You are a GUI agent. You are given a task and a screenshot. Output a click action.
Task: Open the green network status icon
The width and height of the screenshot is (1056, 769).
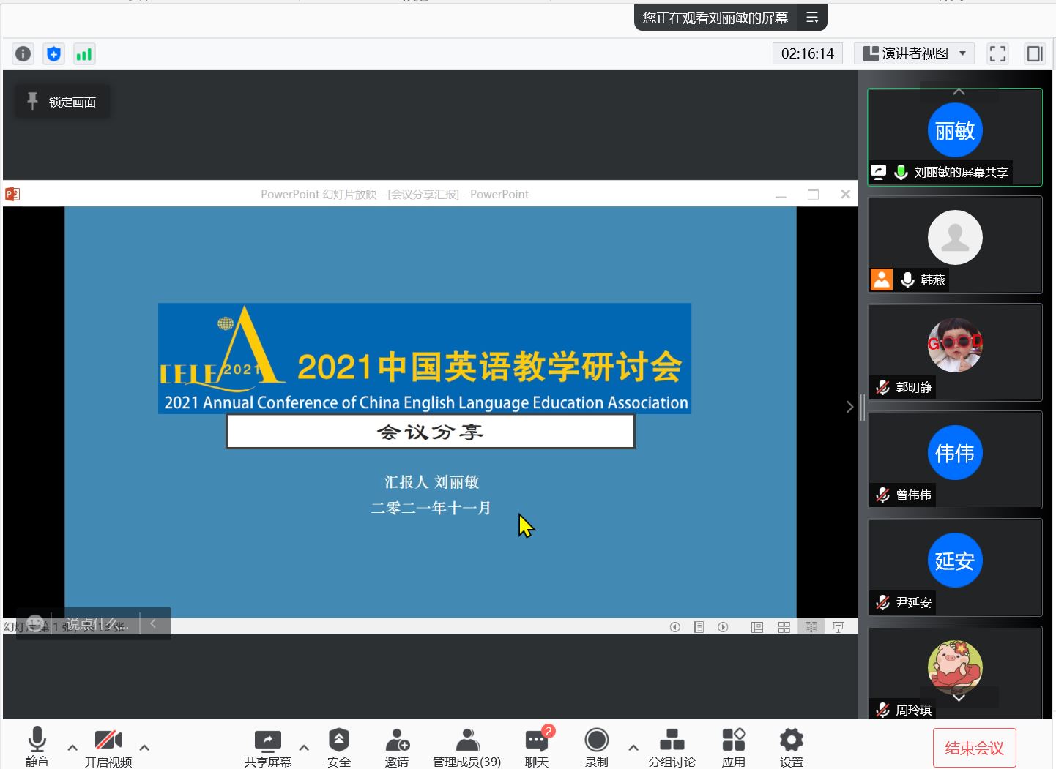84,53
